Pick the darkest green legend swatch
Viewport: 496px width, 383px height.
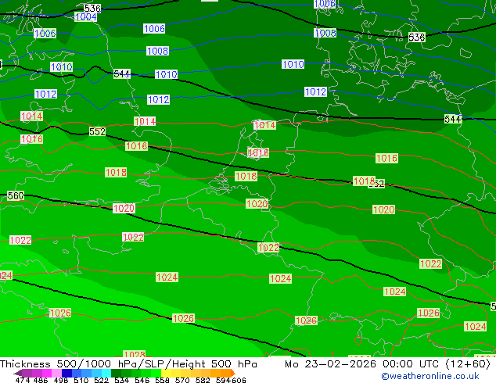click(x=116, y=373)
